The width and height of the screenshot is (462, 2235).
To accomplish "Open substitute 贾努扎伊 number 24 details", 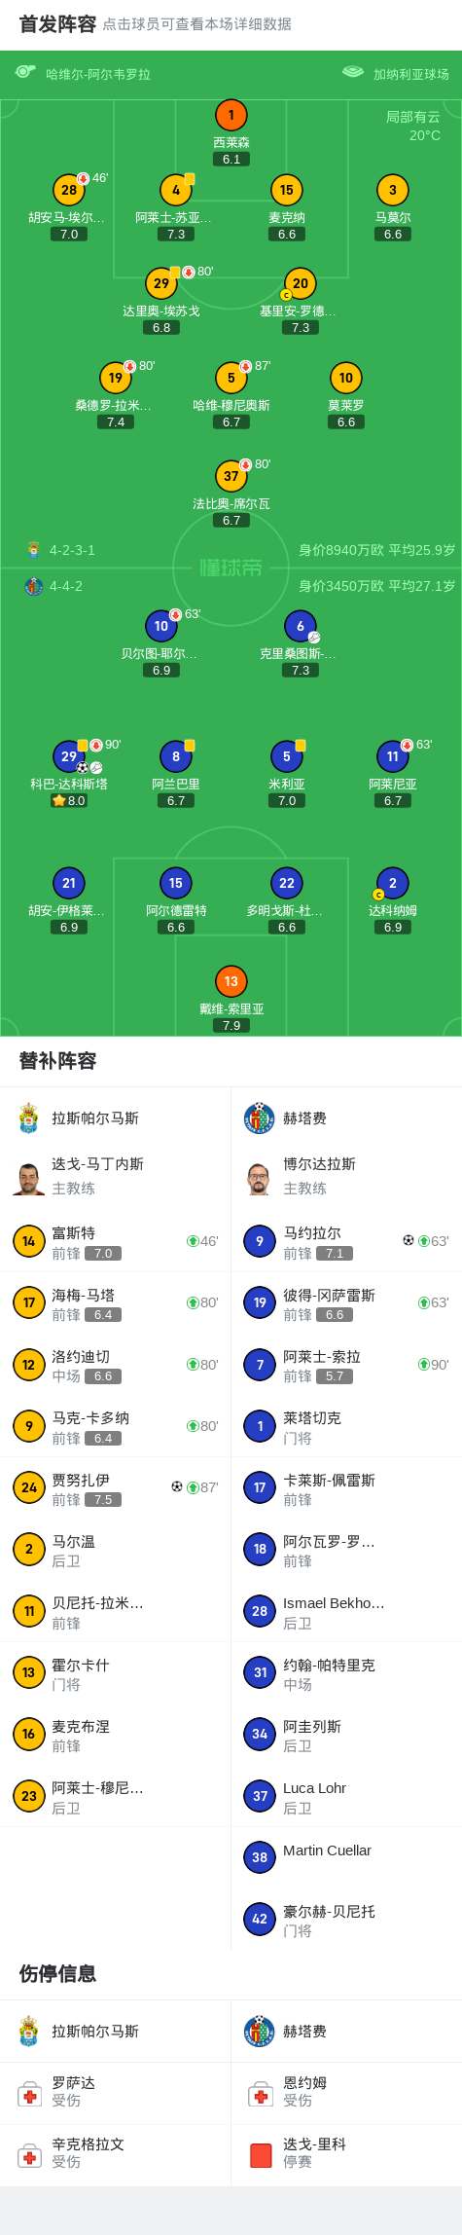I will (x=116, y=1488).
